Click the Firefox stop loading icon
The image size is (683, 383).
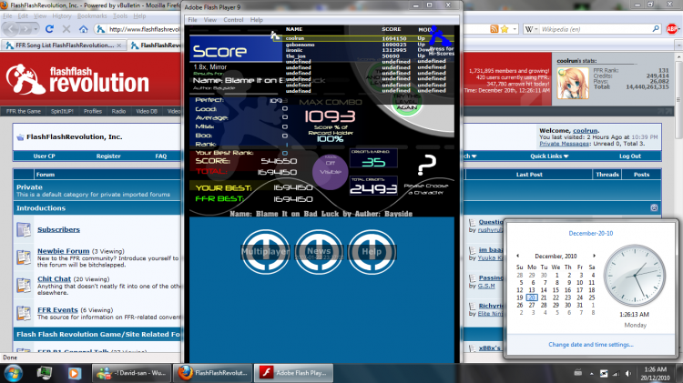(66, 29)
